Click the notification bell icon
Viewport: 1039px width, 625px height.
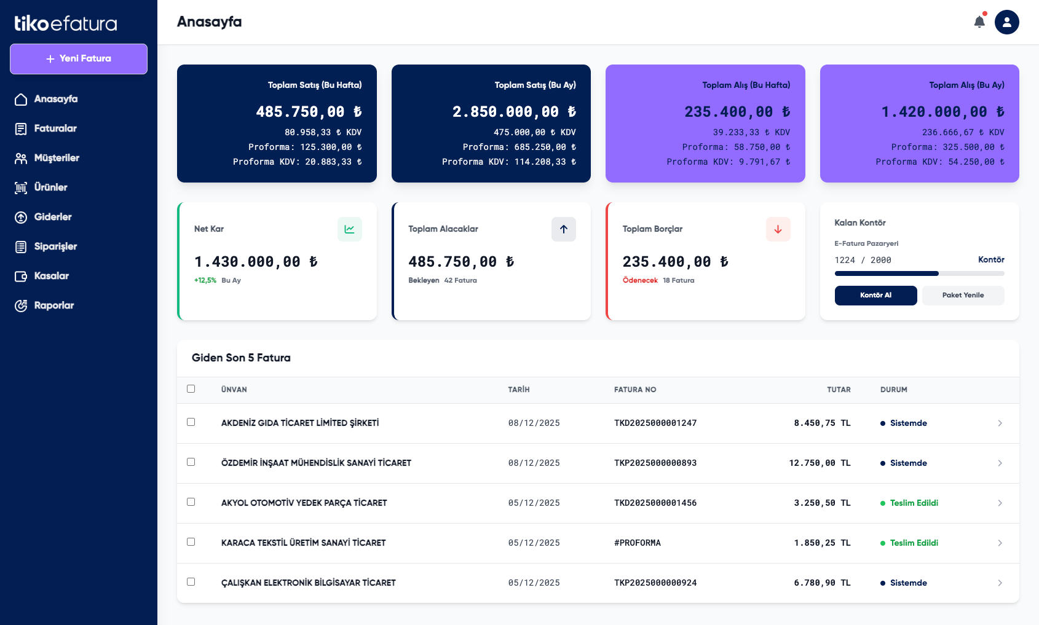[x=979, y=22]
